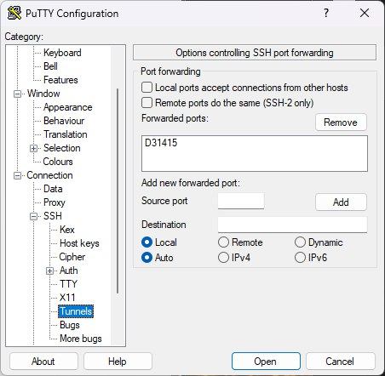385x376 pixels.
Task: Click the category tree scrollbar
Action: 118,191
